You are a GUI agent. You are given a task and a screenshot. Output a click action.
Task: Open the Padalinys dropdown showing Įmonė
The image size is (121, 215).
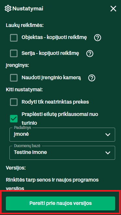click(x=62, y=135)
